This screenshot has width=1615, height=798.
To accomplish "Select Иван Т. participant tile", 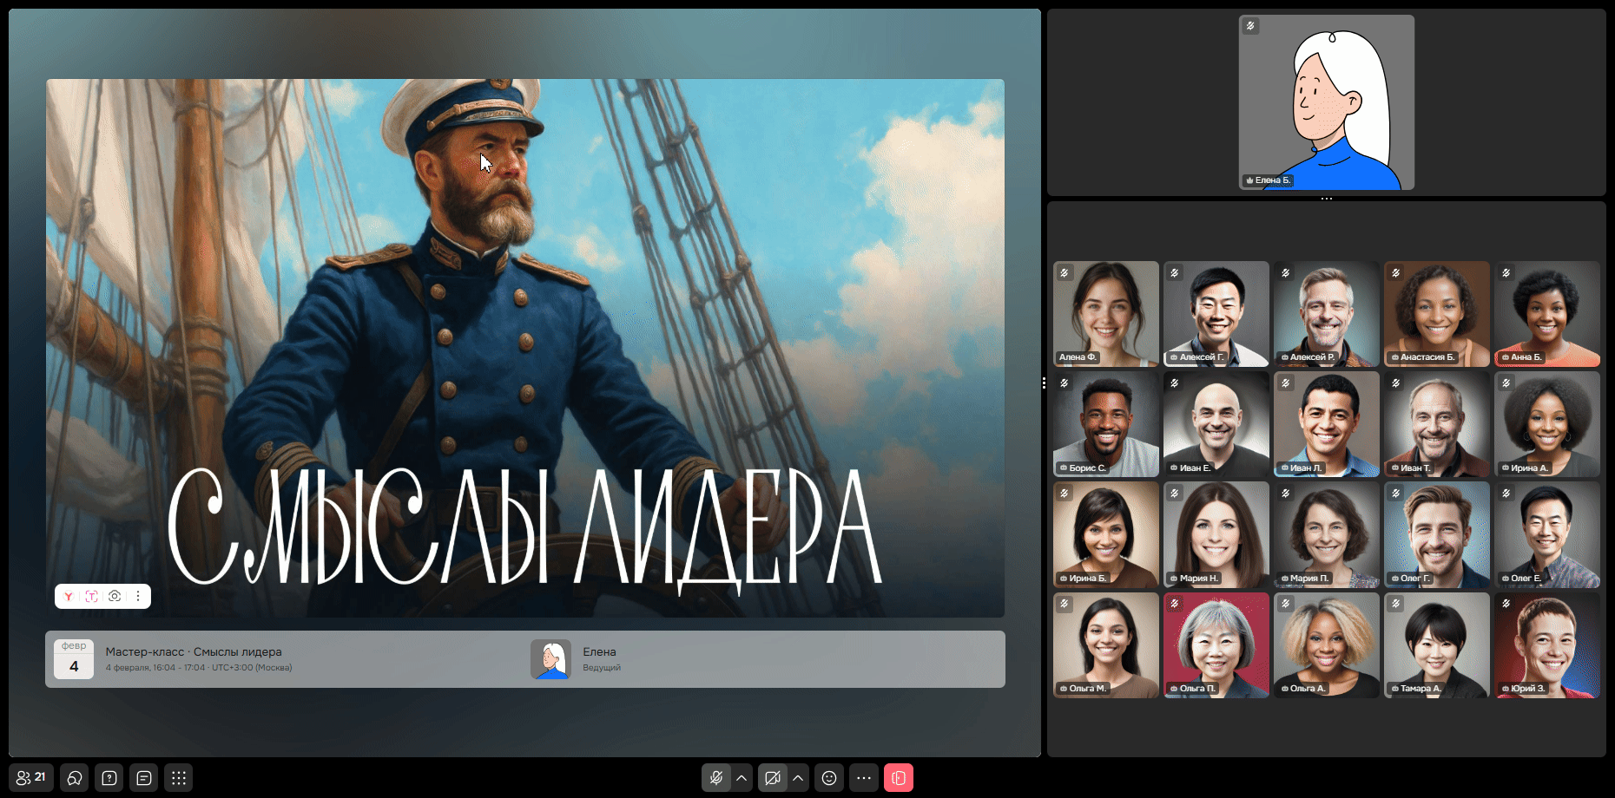I will (x=1437, y=424).
